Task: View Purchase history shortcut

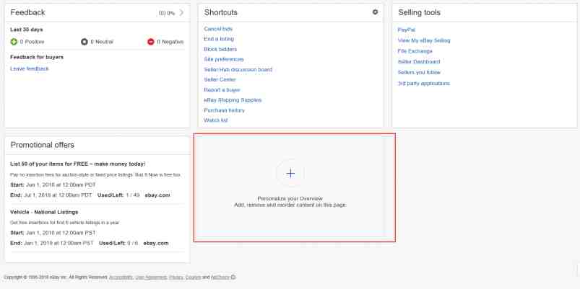Action: (x=224, y=110)
